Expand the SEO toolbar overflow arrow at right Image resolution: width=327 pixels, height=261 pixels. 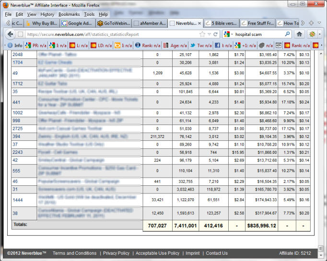click(321, 45)
